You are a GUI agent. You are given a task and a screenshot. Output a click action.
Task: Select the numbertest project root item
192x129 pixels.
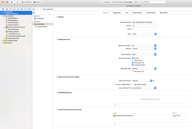point(16,13)
